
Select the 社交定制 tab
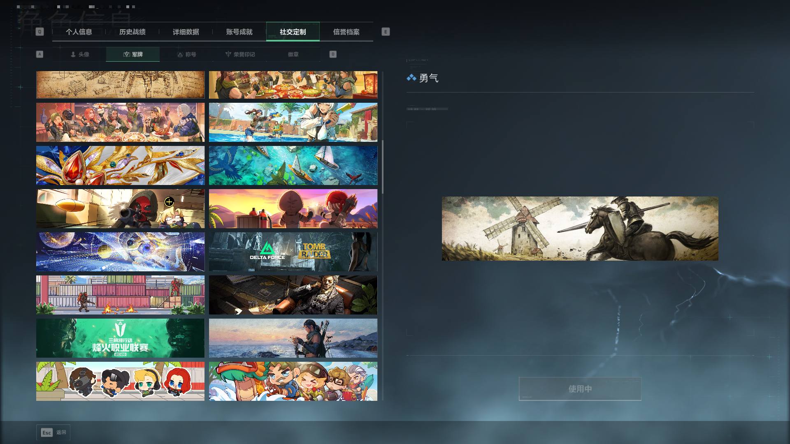click(293, 32)
